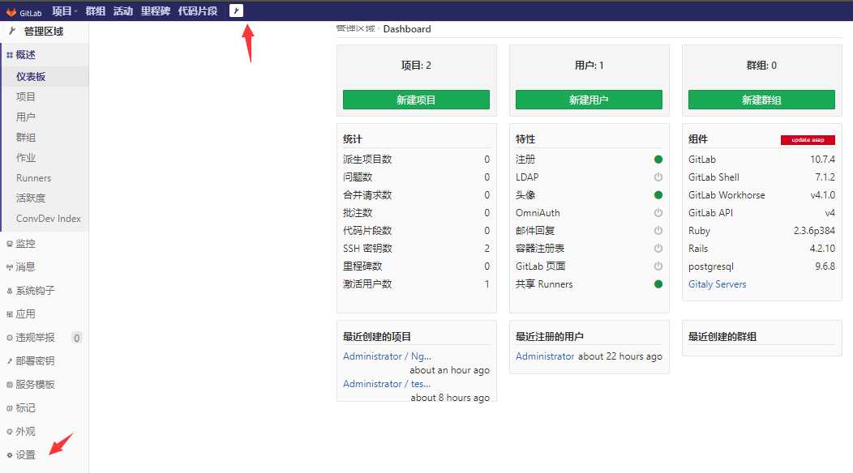Viewport: 853px width, 473px height.
Task: Click the red update asap badge
Action: click(x=808, y=140)
